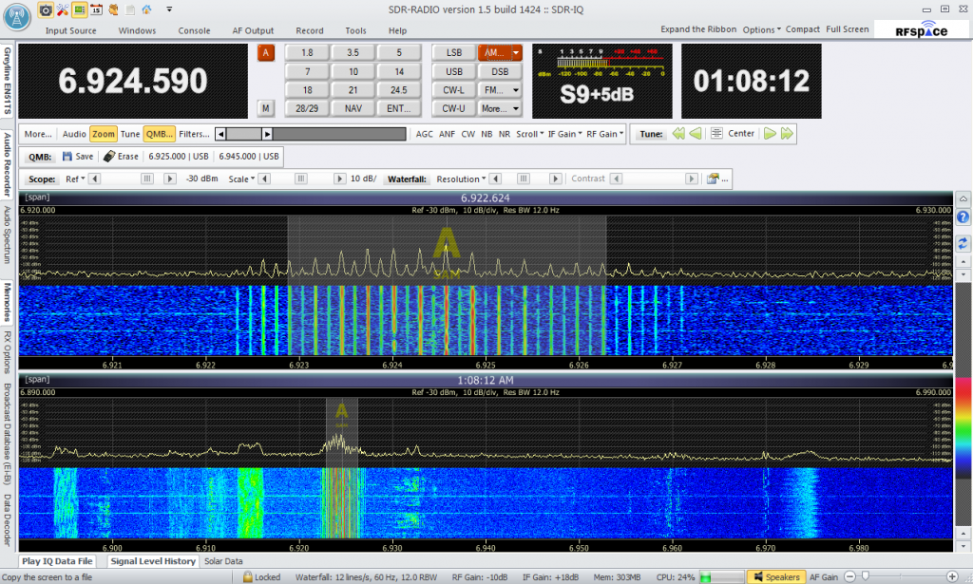Viewport: 973px width, 584px height.
Task: Toggle the NR noise reduction option
Action: pyautogui.click(x=505, y=134)
